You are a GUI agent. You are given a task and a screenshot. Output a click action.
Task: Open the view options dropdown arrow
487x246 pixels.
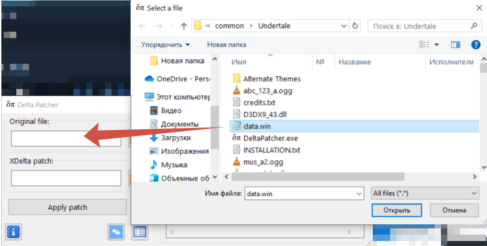point(436,45)
